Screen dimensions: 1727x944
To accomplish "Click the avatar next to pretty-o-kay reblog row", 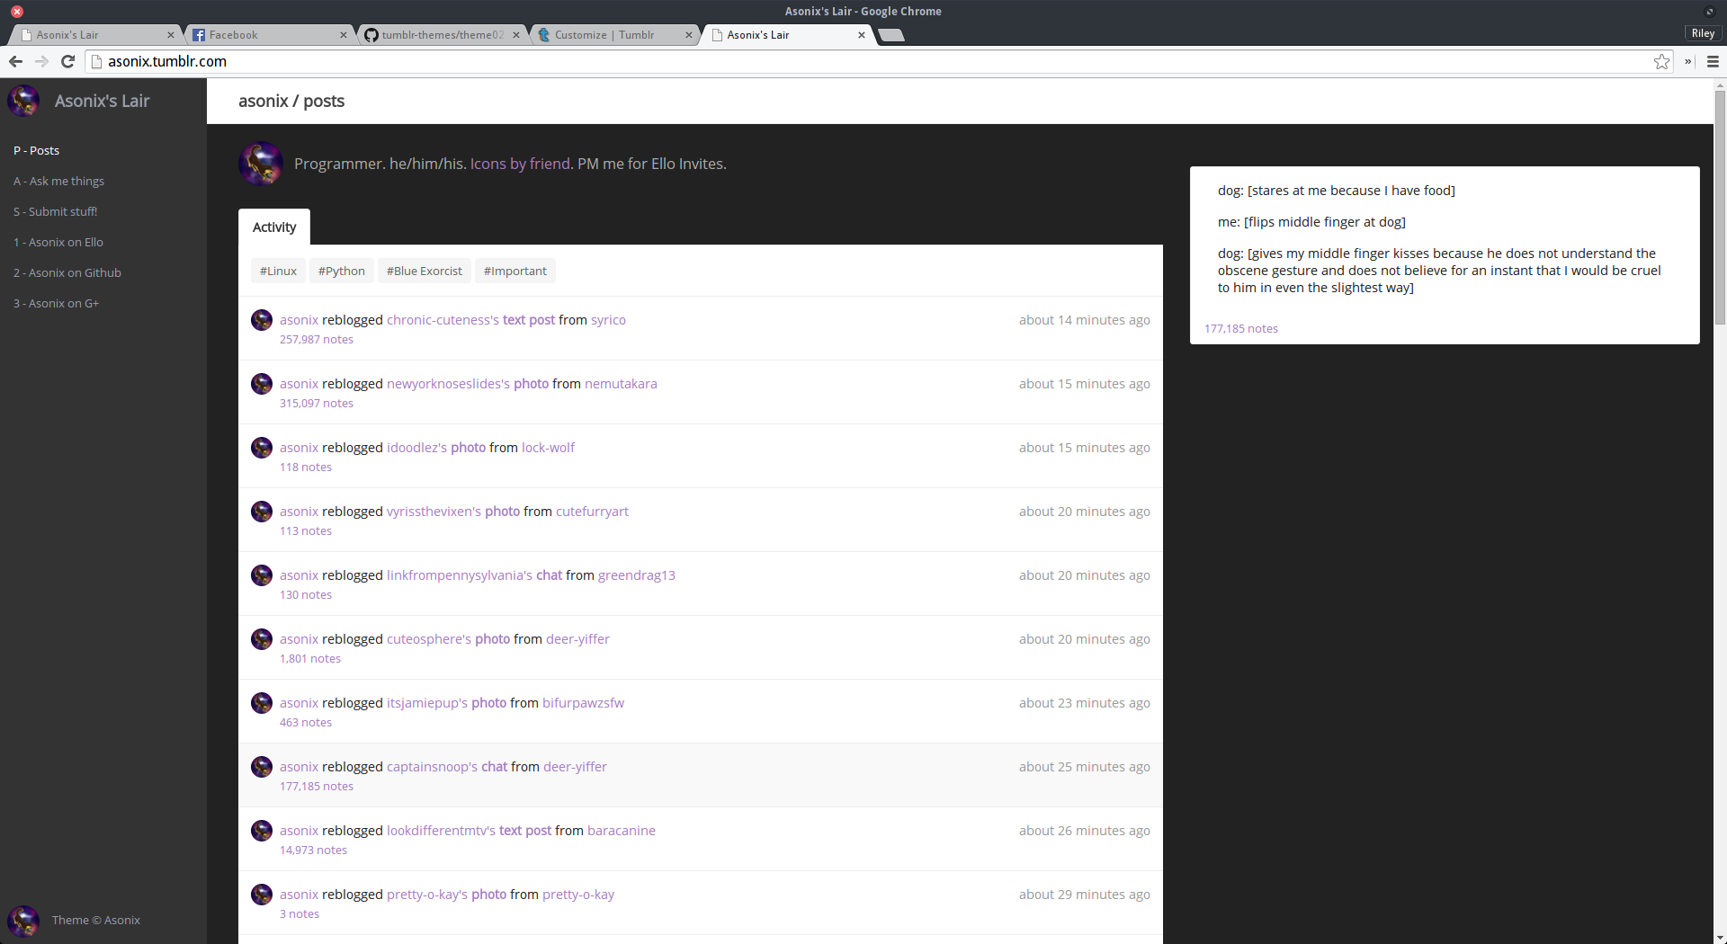I will pos(262,895).
